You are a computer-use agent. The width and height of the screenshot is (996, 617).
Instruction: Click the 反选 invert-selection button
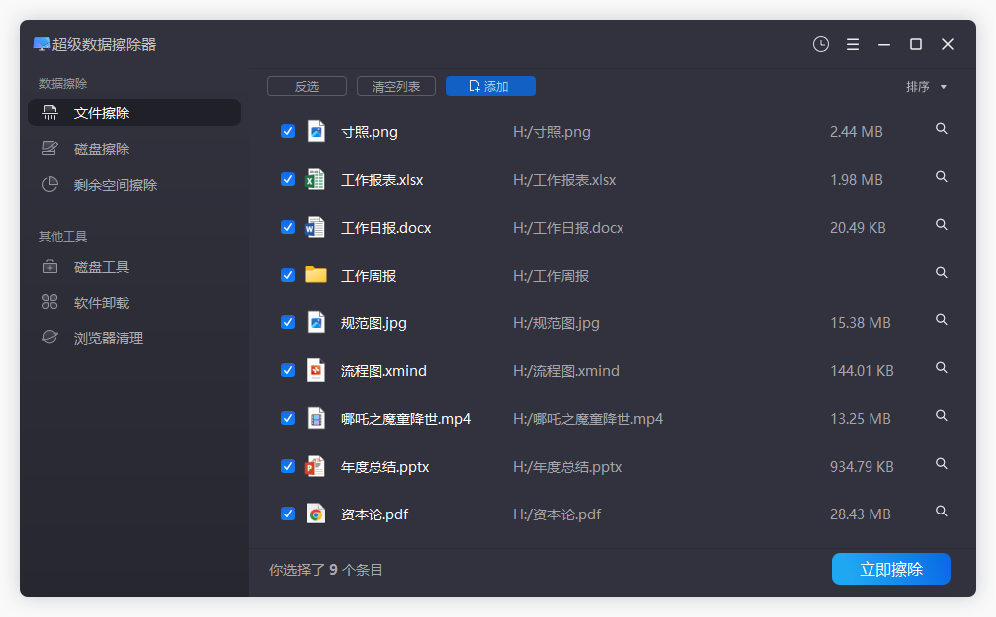coord(306,86)
